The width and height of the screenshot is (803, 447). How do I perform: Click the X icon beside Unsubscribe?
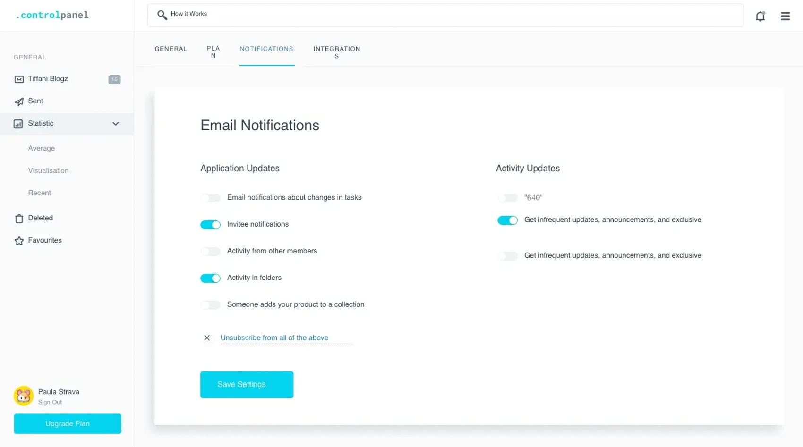click(207, 338)
